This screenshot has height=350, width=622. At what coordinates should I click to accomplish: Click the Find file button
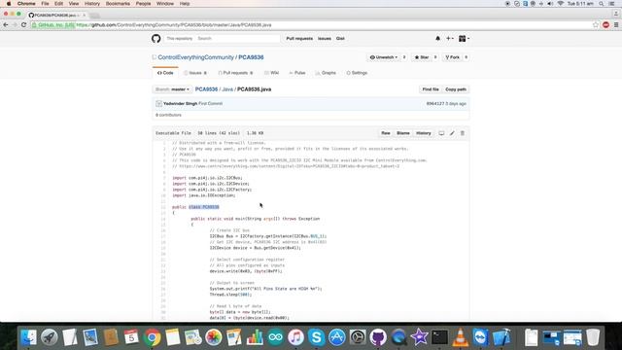pos(431,89)
